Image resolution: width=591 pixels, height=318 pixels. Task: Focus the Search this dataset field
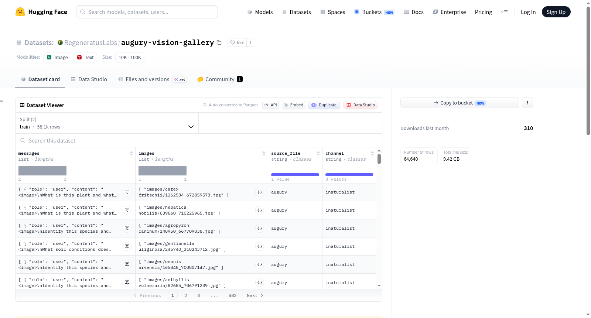tap(199, 141)
